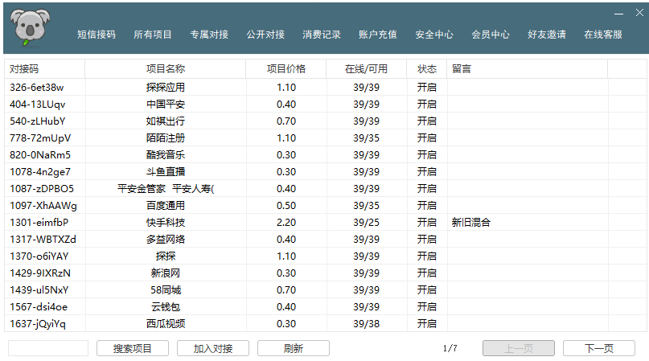Click project name 探探应用
The height and width of the screenshot is (361, 649).
click(x=166, y=88)
